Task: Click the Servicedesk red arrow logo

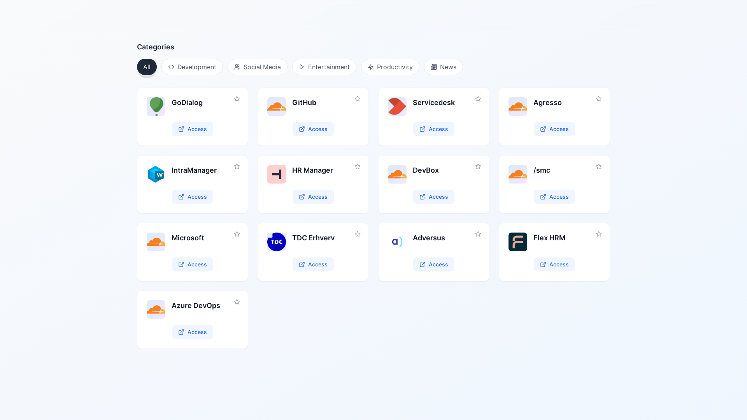Action: coord(397,107)
